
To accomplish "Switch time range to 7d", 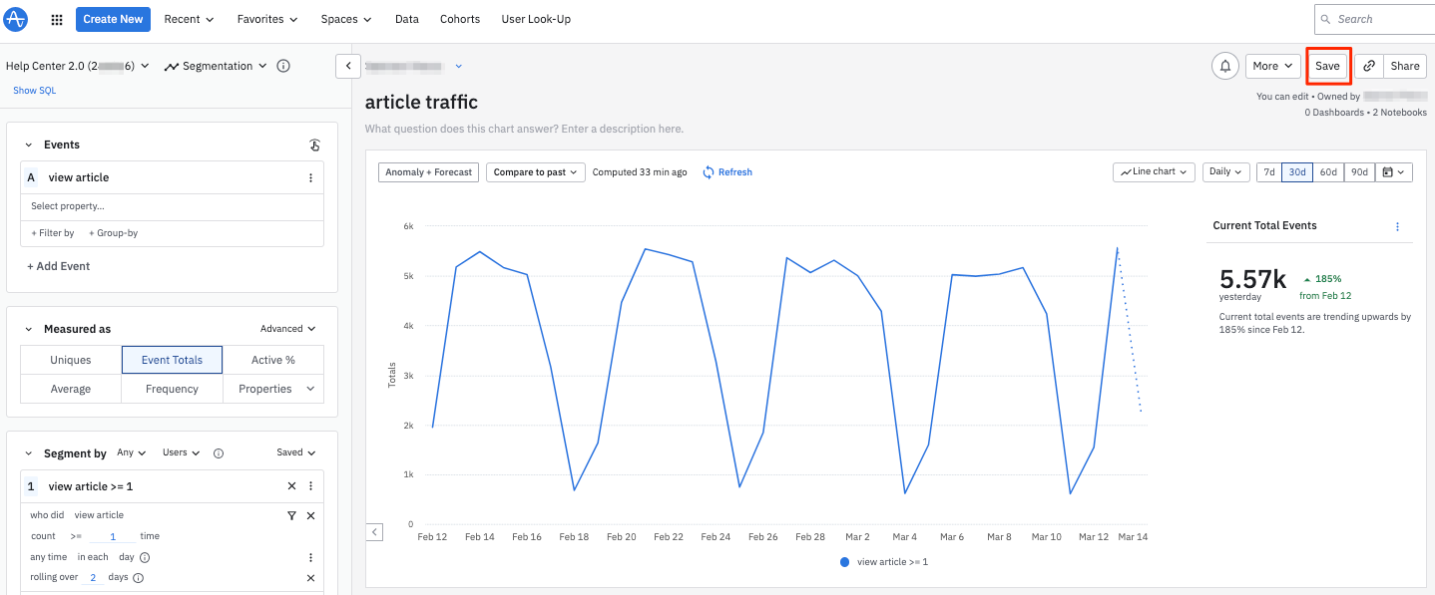I will (1268, 172).
